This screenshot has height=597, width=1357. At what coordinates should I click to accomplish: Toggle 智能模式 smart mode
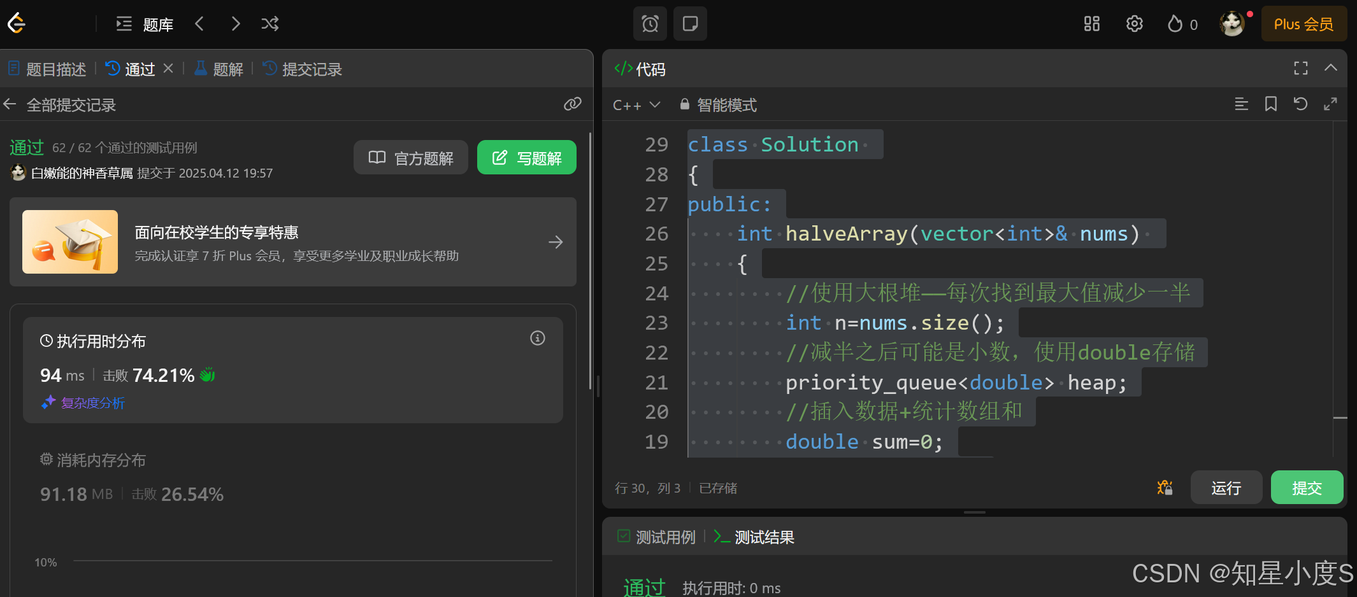719,105
